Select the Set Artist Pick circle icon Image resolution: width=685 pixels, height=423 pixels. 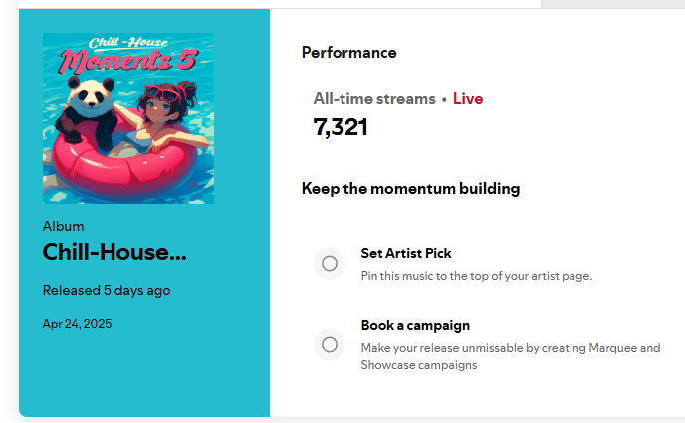point(330,263)
